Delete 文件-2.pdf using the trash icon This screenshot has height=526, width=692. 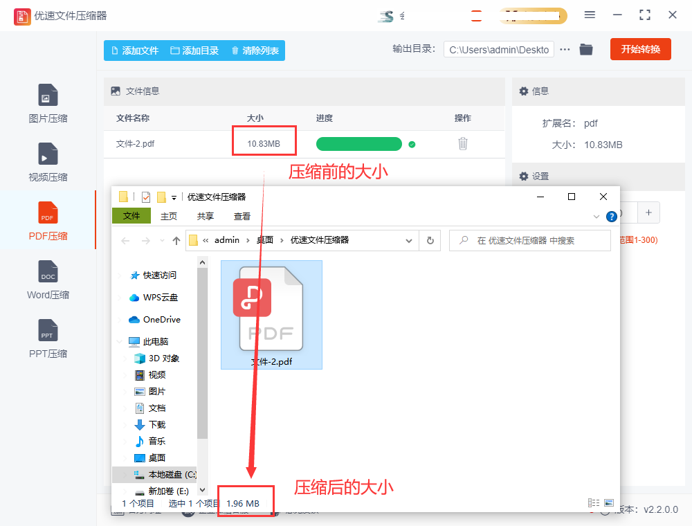click(x=462, y=144)
